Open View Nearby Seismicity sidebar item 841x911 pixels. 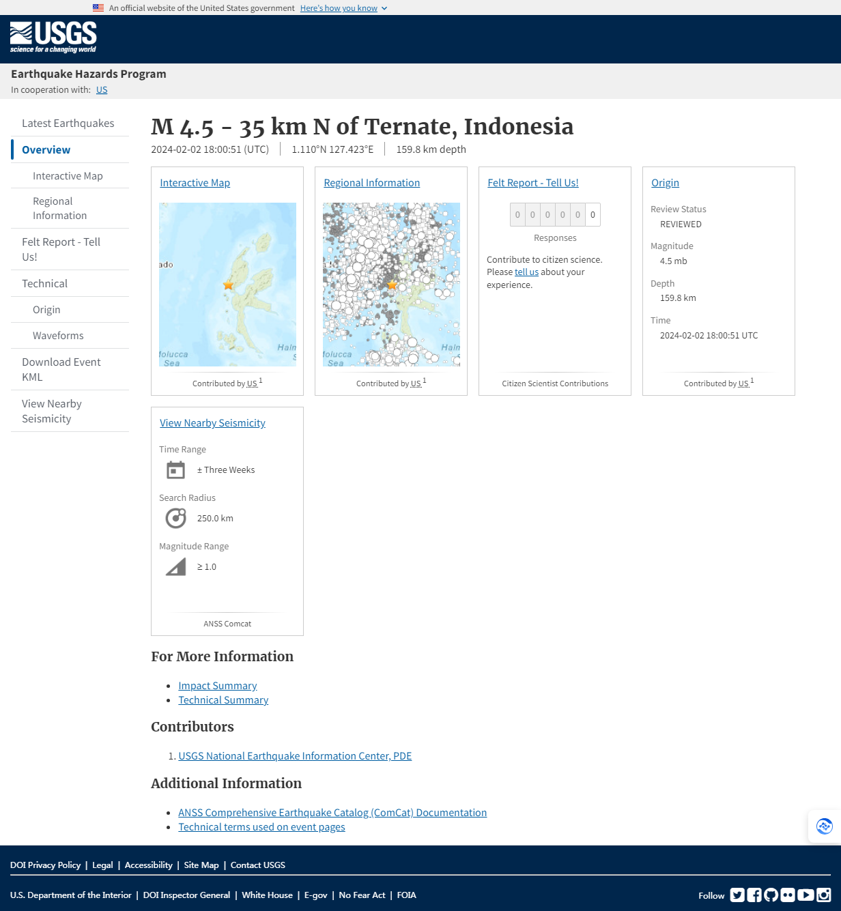(x=70, y=411)
